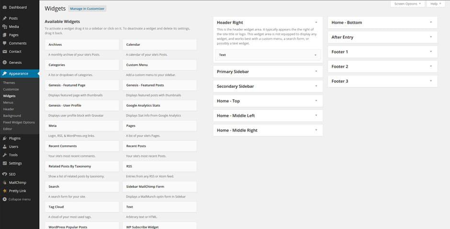Expand the Secondary Sidebar widget area
Screen dimensions: 450x229
316,86
